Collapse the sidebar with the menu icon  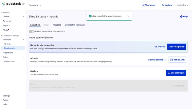pos(23,4)
